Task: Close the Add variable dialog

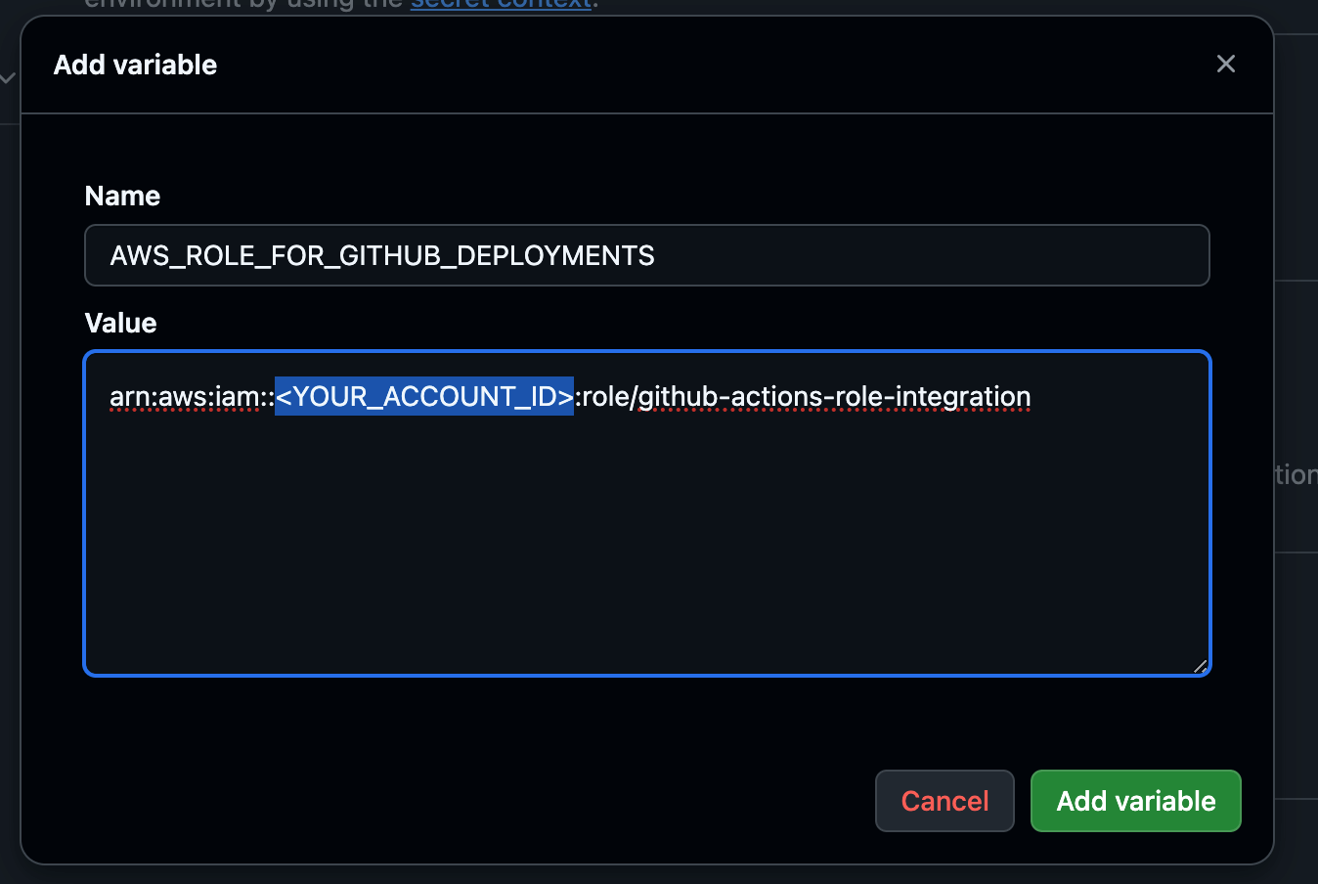Action: [x=1225, y=65]
